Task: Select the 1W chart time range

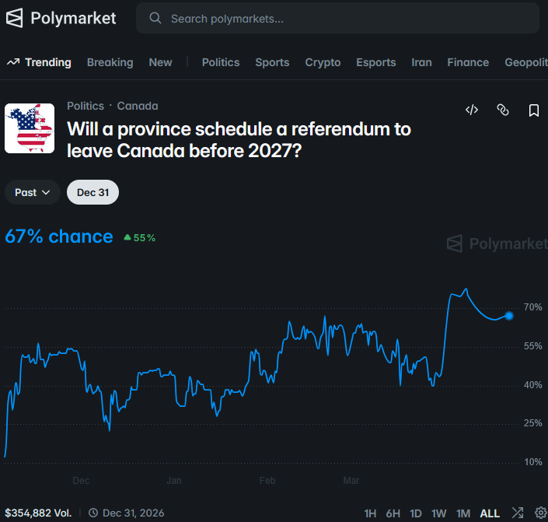Action: (439, 513)
